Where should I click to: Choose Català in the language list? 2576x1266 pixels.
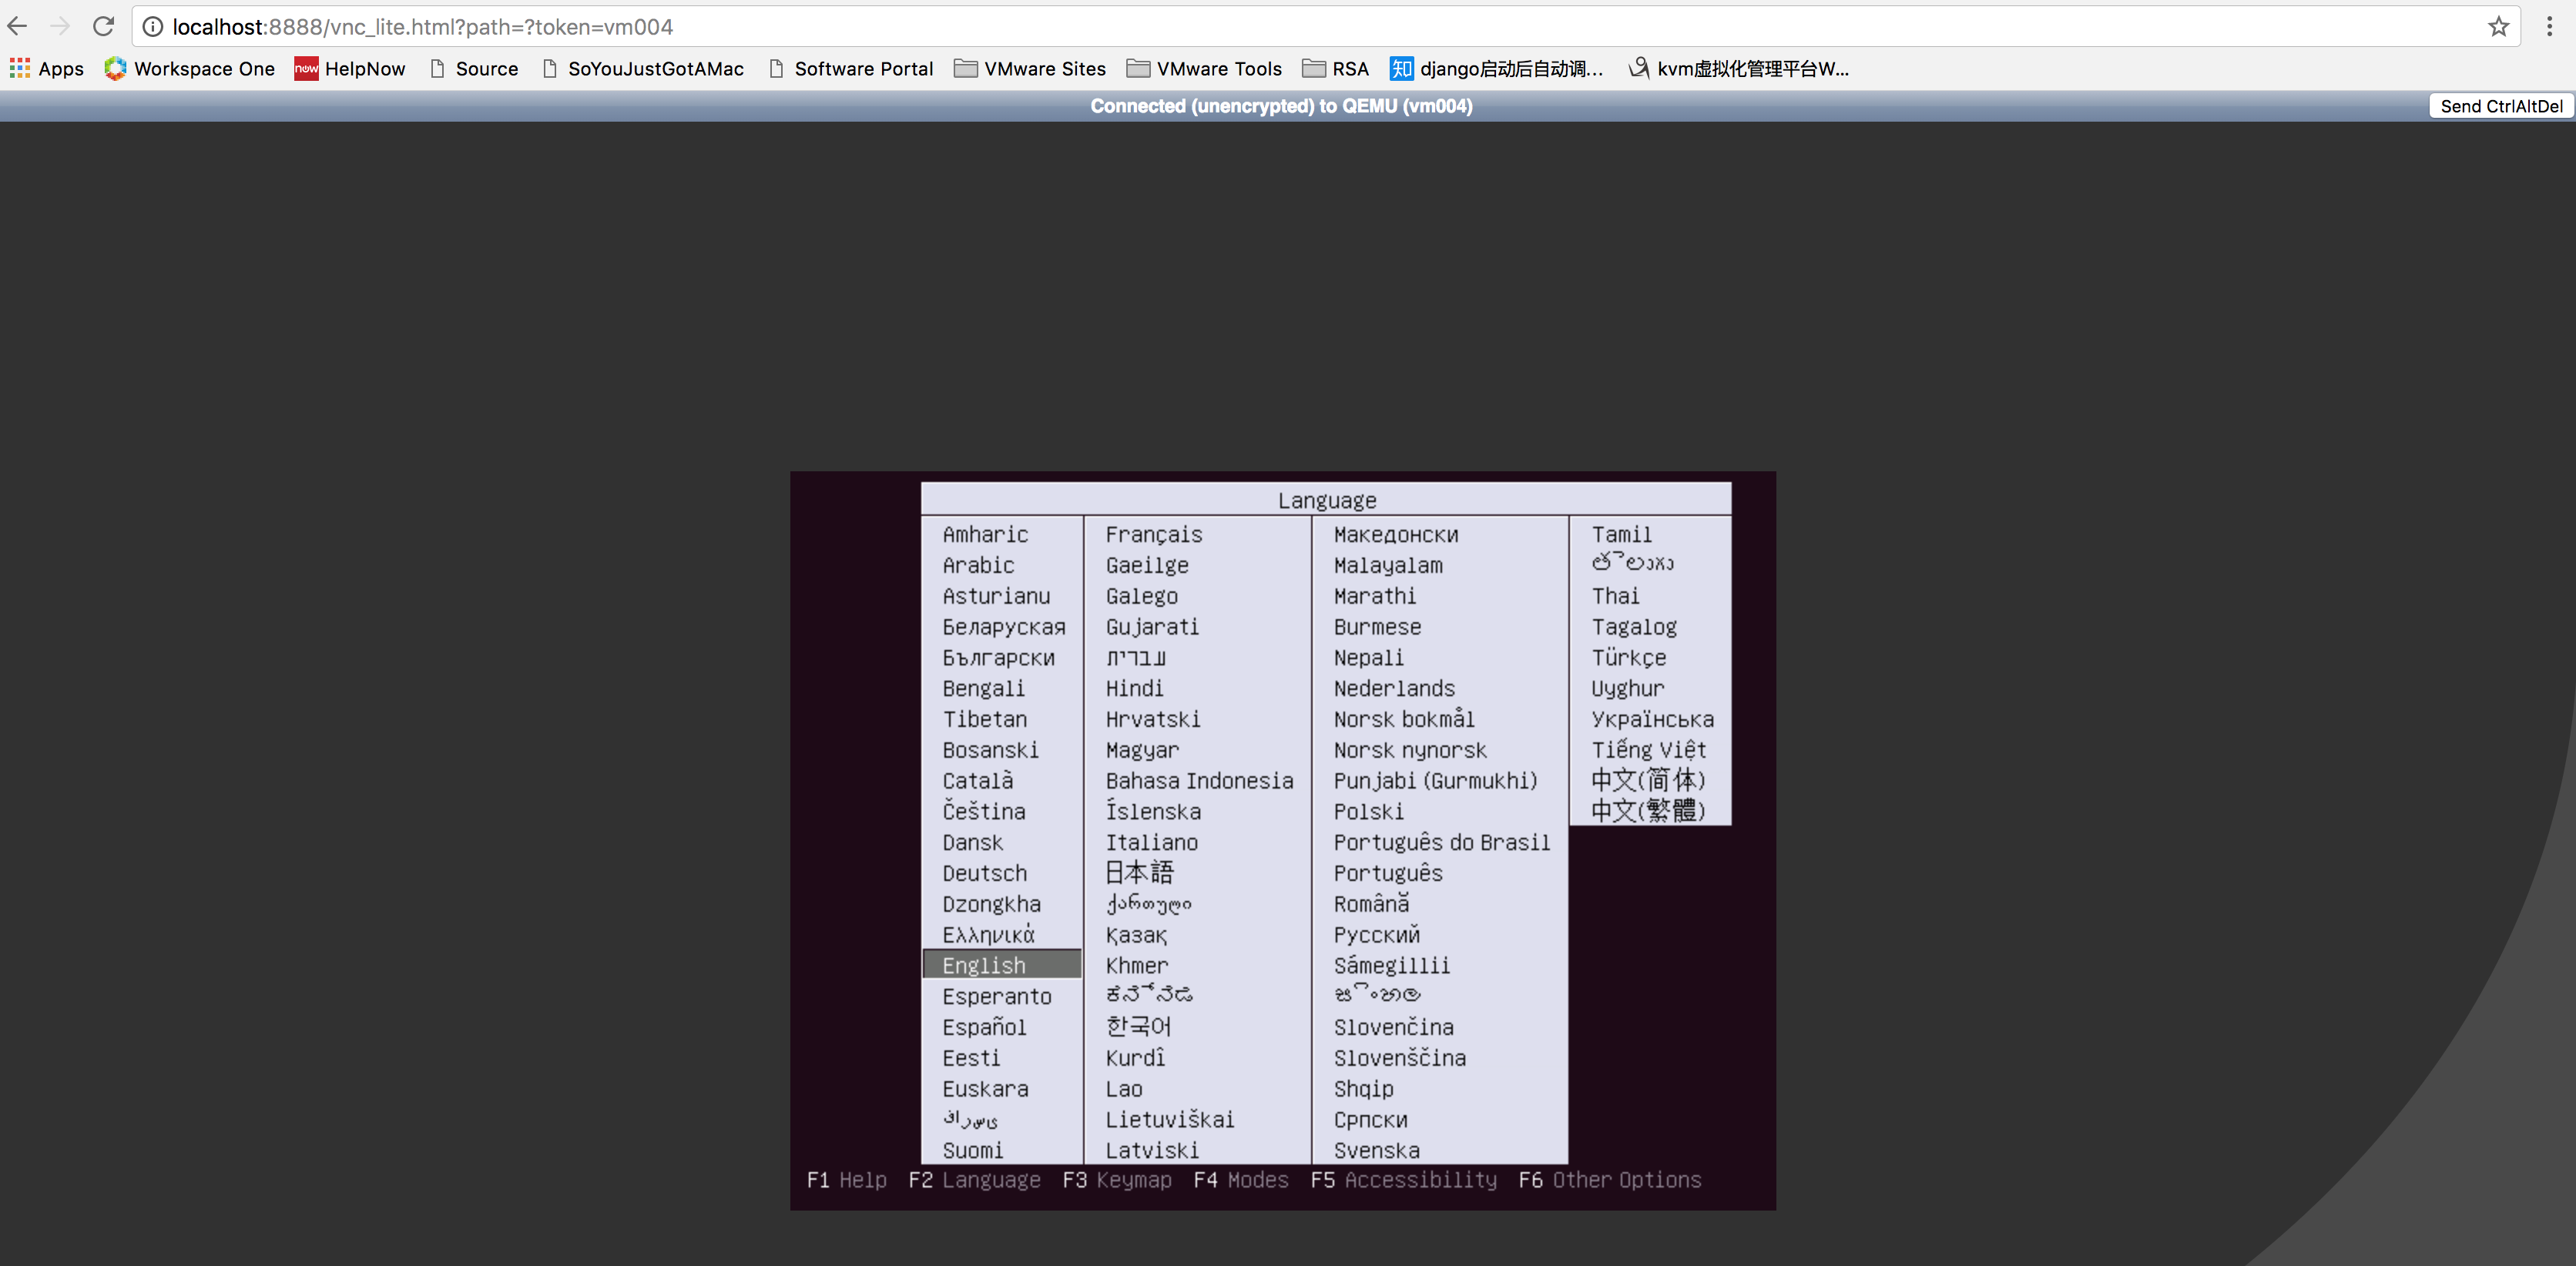tap(977, 781)
